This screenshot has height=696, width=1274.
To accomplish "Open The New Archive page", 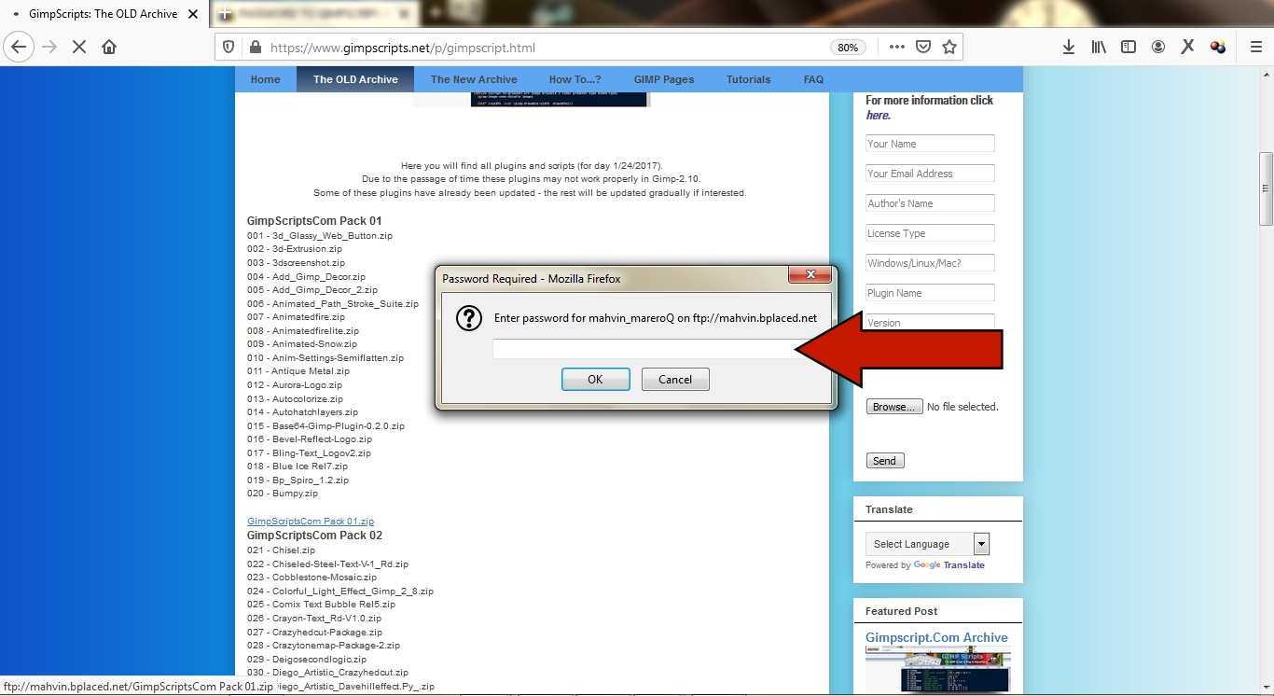I will click(x=474, y=79).
